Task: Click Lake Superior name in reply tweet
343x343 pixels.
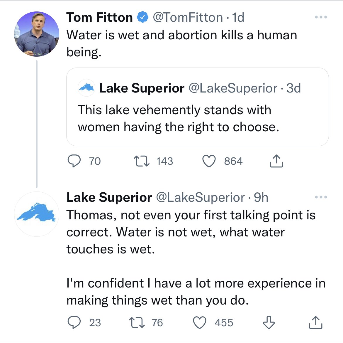Action: tap(109, 197)
